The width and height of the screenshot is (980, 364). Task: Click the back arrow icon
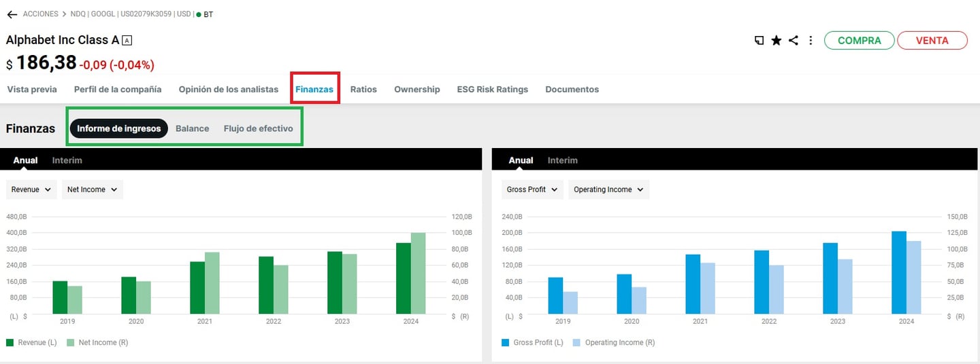point(12,14)
